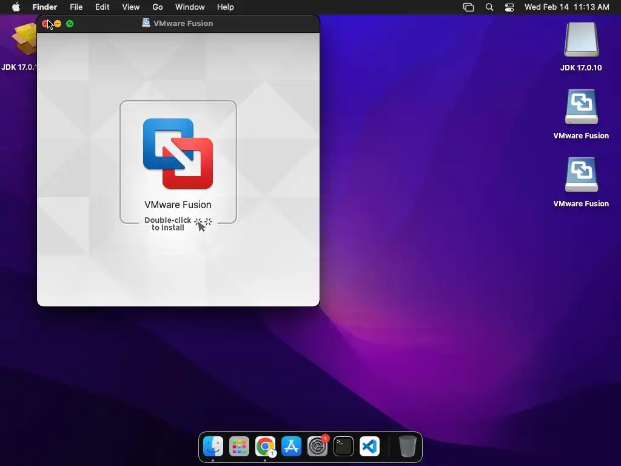The image size is (621, 466).
Task: Open Terminal from the Dock
Action: [343, 447]
